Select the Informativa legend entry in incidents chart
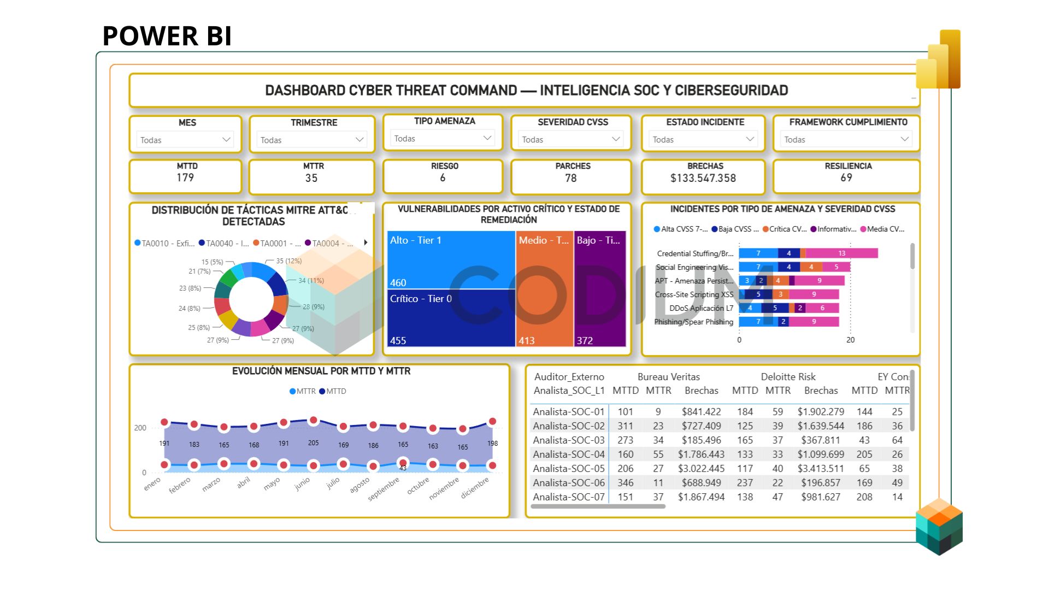The image size is (1049, 590). (834, 229)
